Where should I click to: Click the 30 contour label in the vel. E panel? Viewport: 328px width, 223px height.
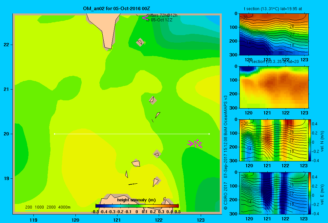(246, 176)
